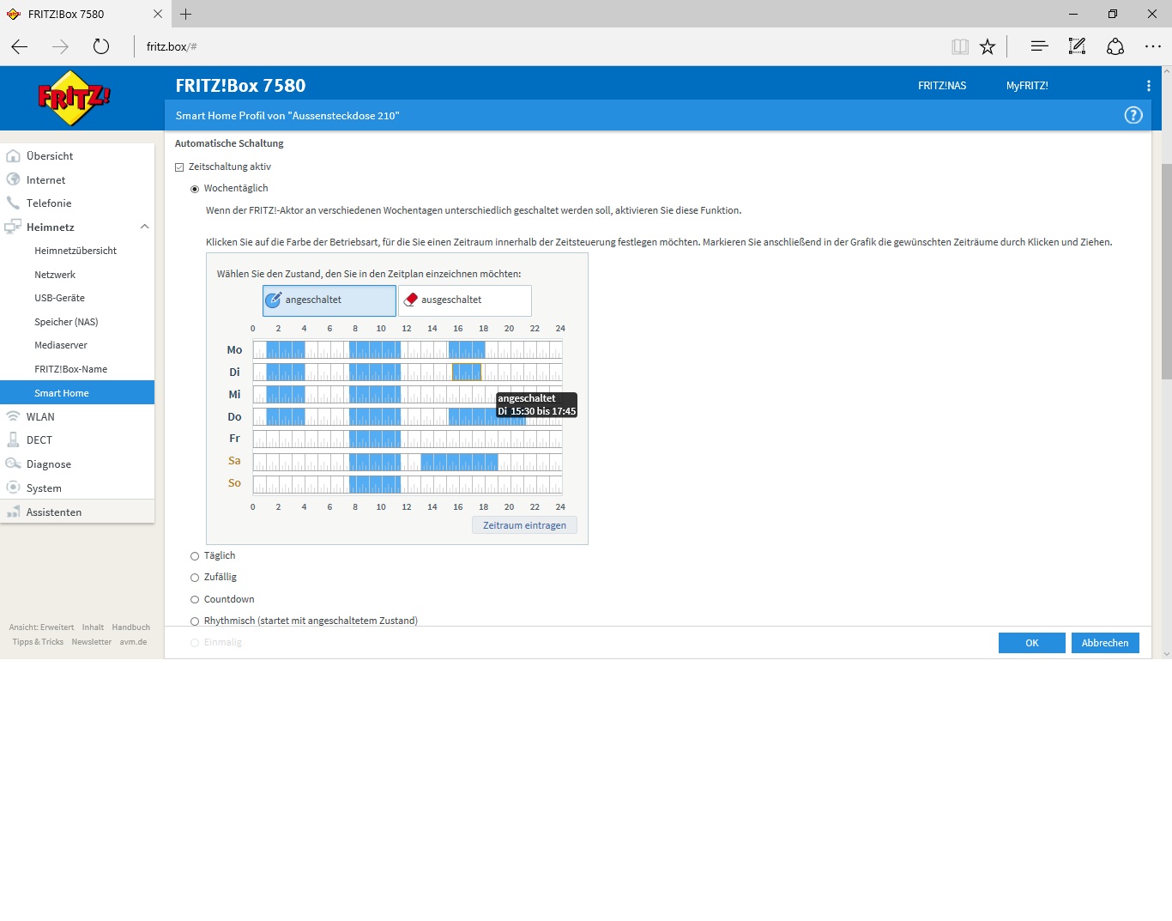Viewport: 1172px width, 921px height.
Task: Open Heimnetzübersicht in sidebar
Action: pyautogui.click(x=77, y=251)
